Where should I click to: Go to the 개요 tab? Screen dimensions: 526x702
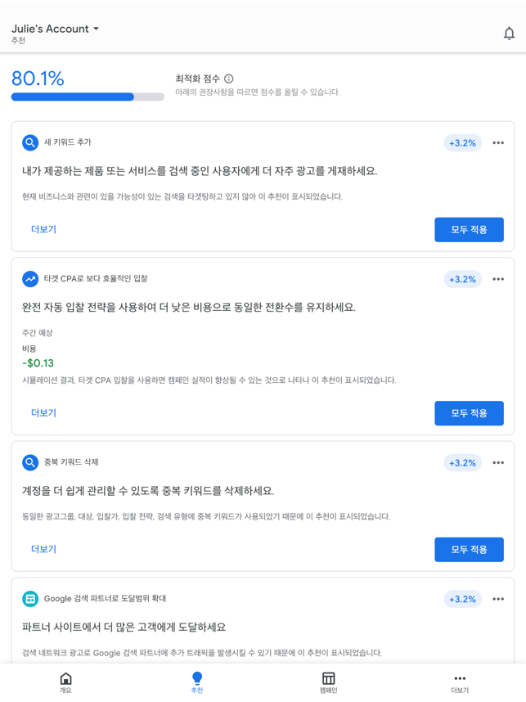coord(65,682)
